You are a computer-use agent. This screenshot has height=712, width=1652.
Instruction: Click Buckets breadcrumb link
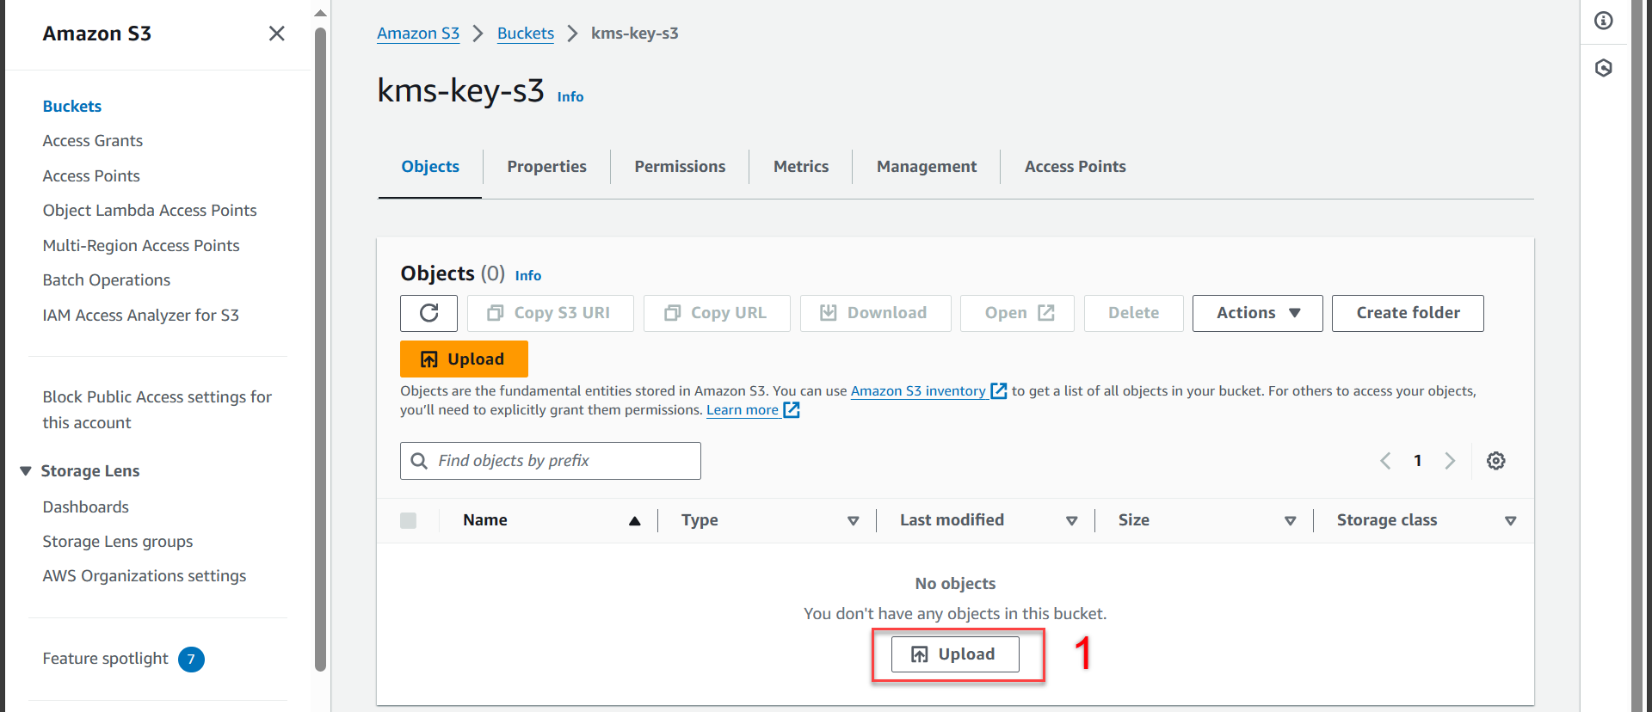pyautogui.click(x=526, y=34)
